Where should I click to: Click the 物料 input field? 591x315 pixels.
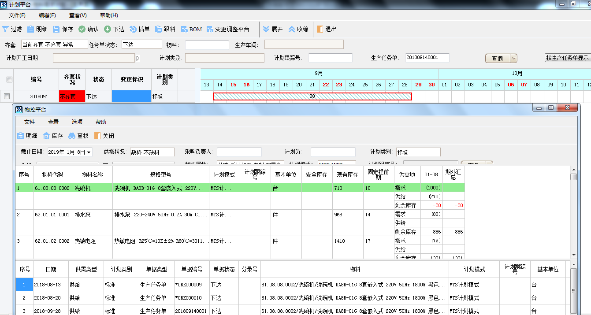tap(207, 45)
